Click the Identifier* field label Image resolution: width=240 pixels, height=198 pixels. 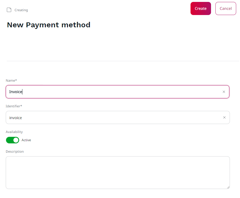click(x=14, y=106)
